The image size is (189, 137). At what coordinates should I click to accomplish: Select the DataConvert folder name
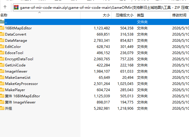coord(16,34)
